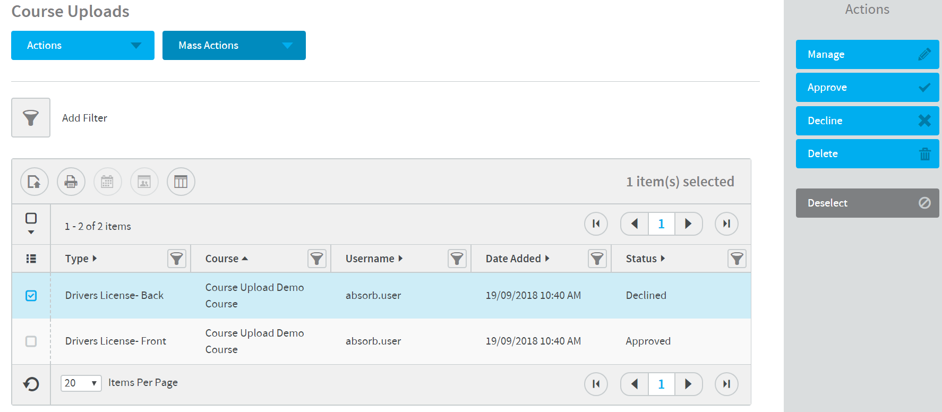Screen dimensions: 942x412
Task: Check the Drivers License- Front row
Action: [31, 341]
